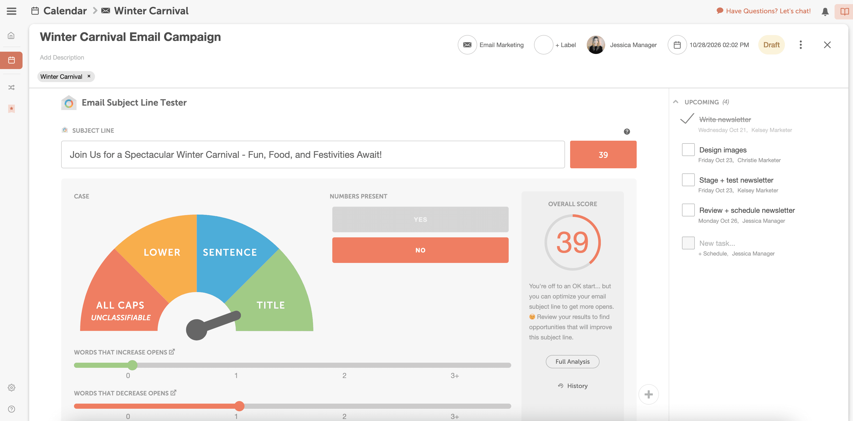Uncheck the Write newsletter task

[x=687, y=119]
